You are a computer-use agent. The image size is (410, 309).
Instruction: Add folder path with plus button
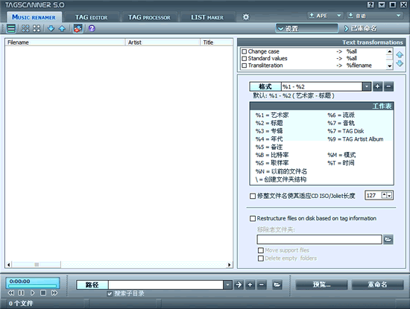click(x=250, y=284)
